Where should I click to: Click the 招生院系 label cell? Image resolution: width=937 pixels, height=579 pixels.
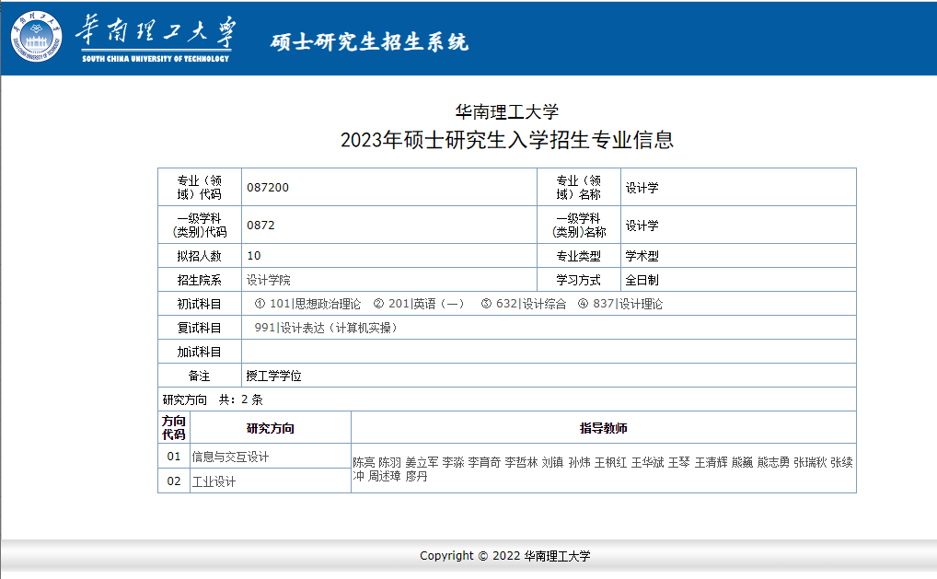(x=200, y=280)
